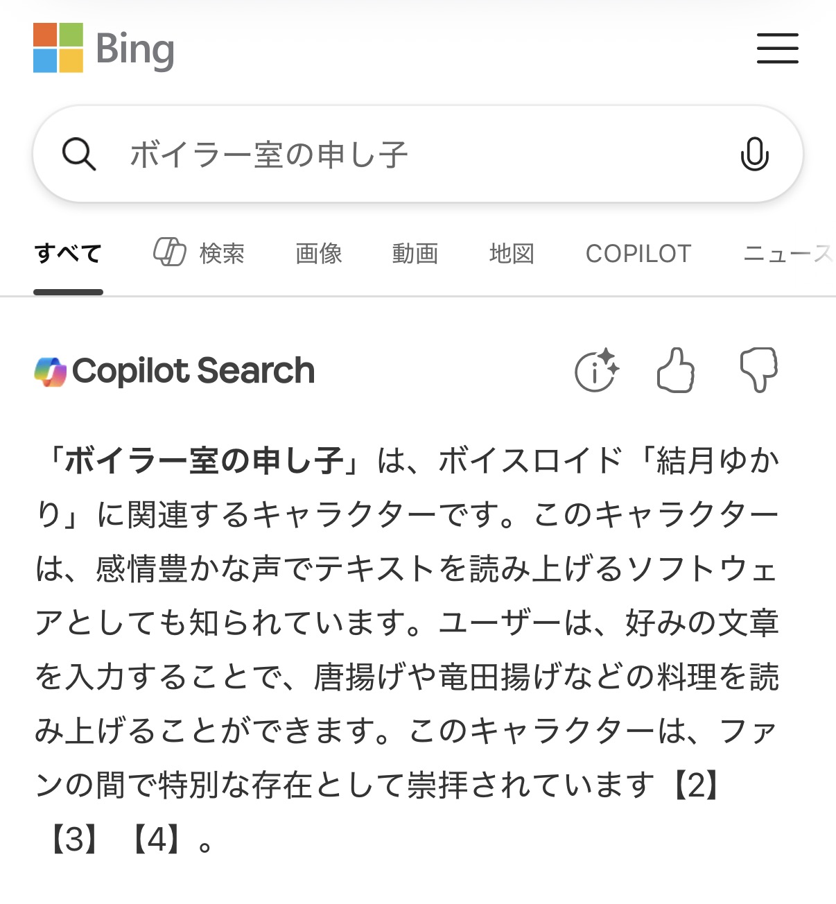
Task: Click the Copilot icon beside 検索 tab
Action: pyautogui.click(x=170, y=252)
